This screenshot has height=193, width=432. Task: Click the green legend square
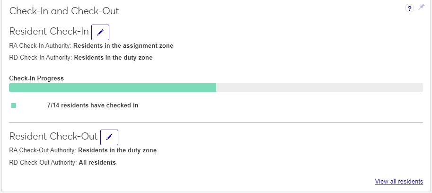click(x=14, y=105)
